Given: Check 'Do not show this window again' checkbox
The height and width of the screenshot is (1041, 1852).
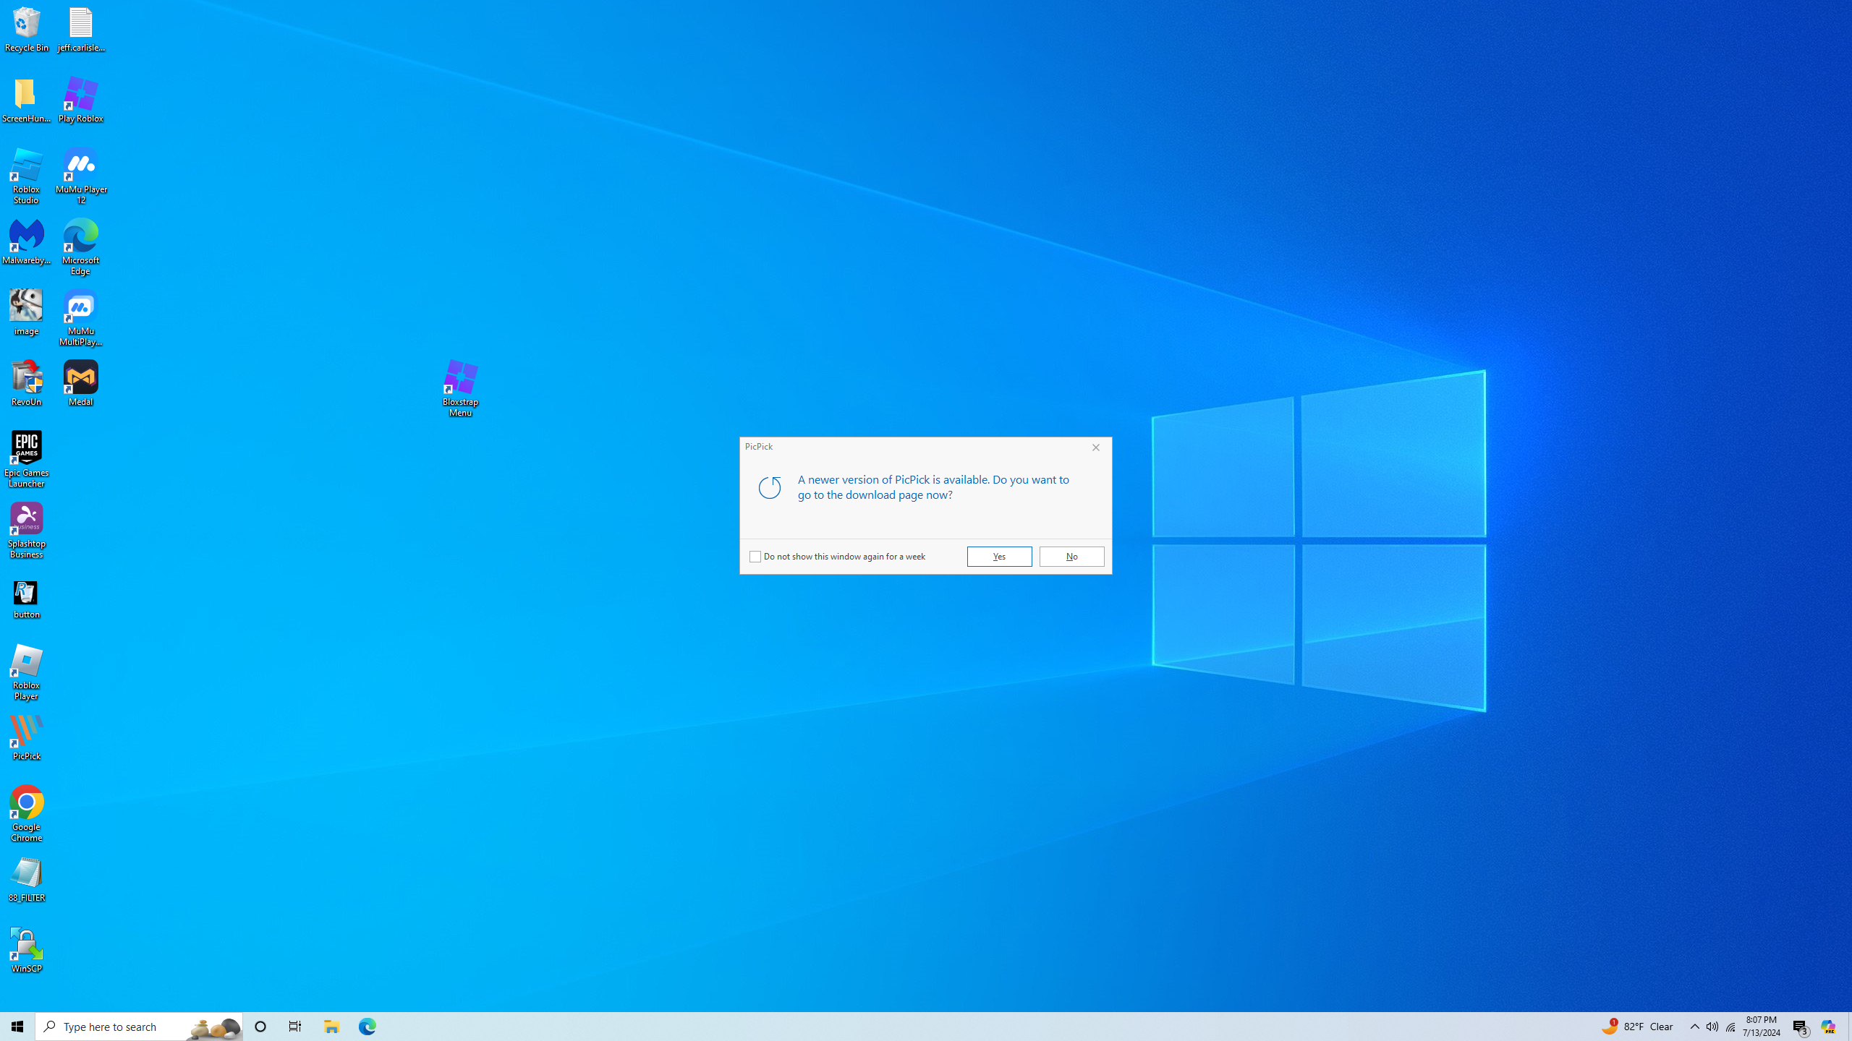Looking at the screenshot, I should point(755,557).
